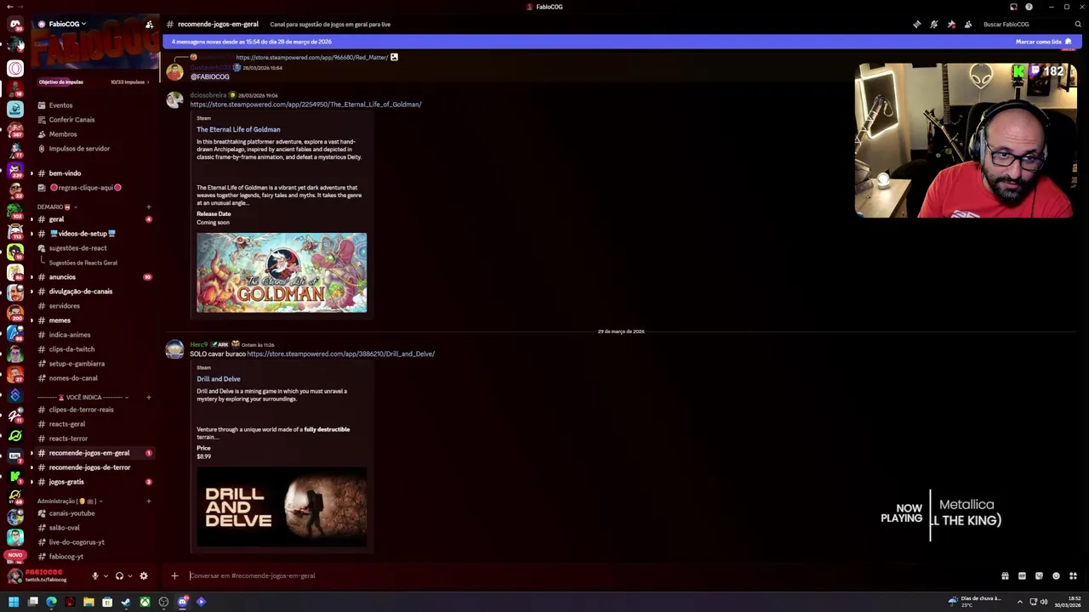Mute the microphone
This screenshot has height=612, width=1089.
pos(94,575)
